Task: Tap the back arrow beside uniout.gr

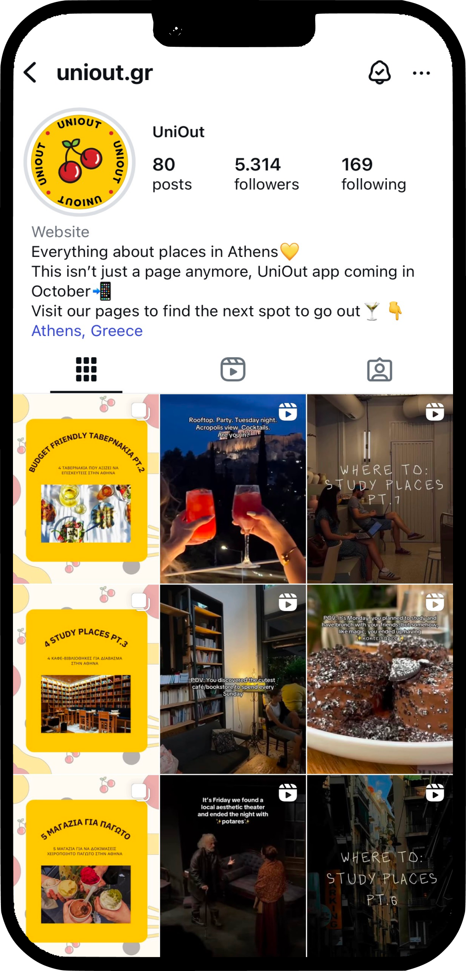Action: coord(30,73)
